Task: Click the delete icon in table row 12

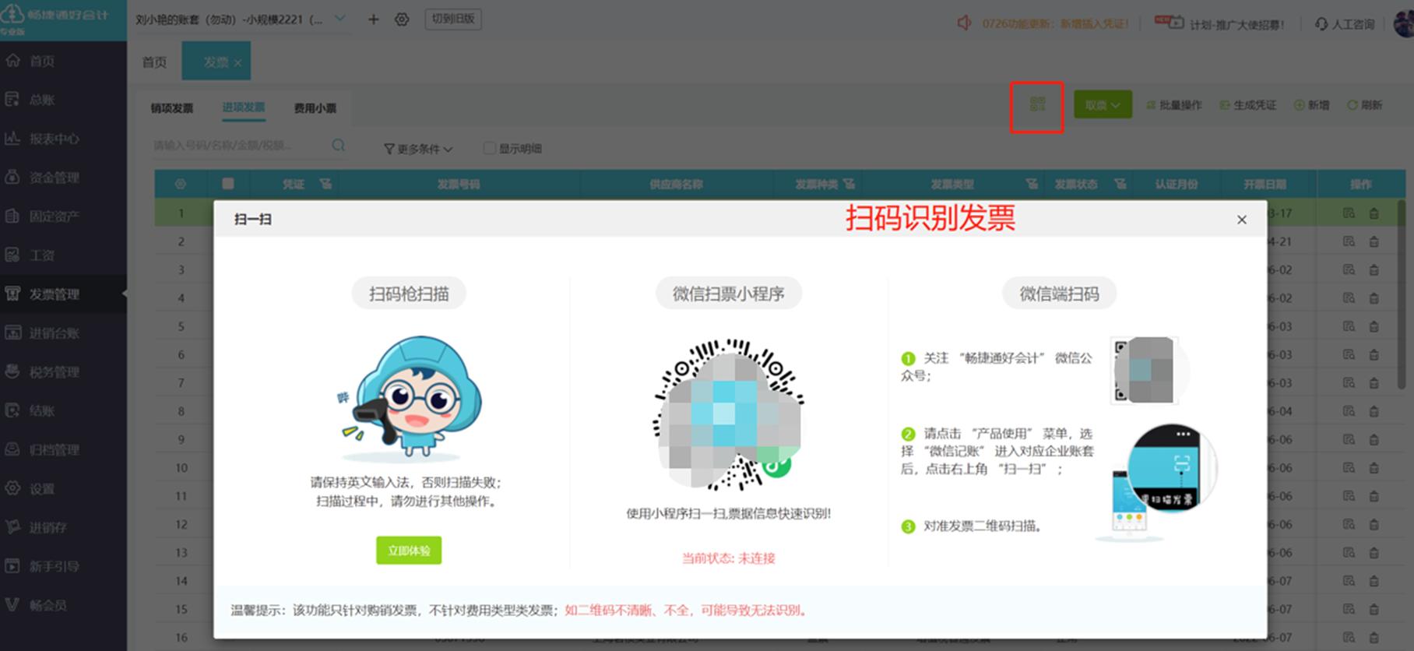Action: (x=1374, y=525)
